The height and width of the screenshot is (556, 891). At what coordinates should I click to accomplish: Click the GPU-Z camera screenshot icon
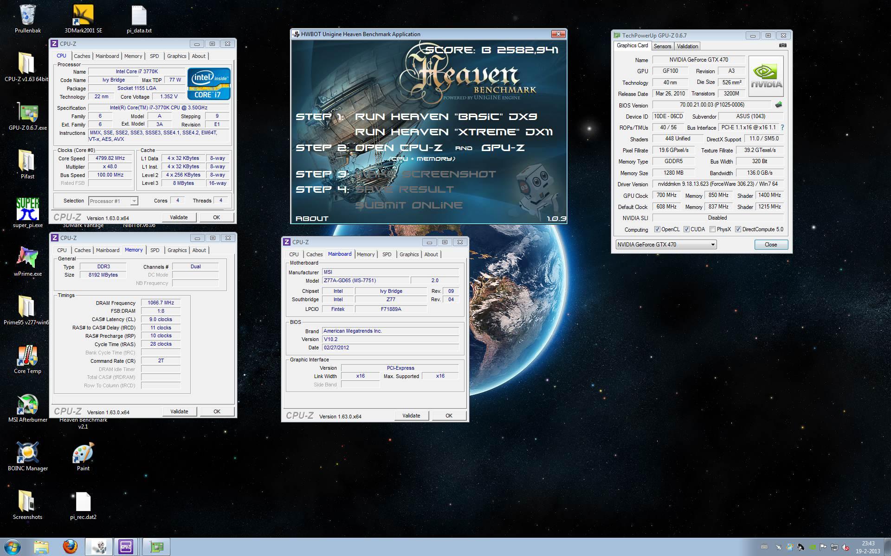click(x=783, y=45)
